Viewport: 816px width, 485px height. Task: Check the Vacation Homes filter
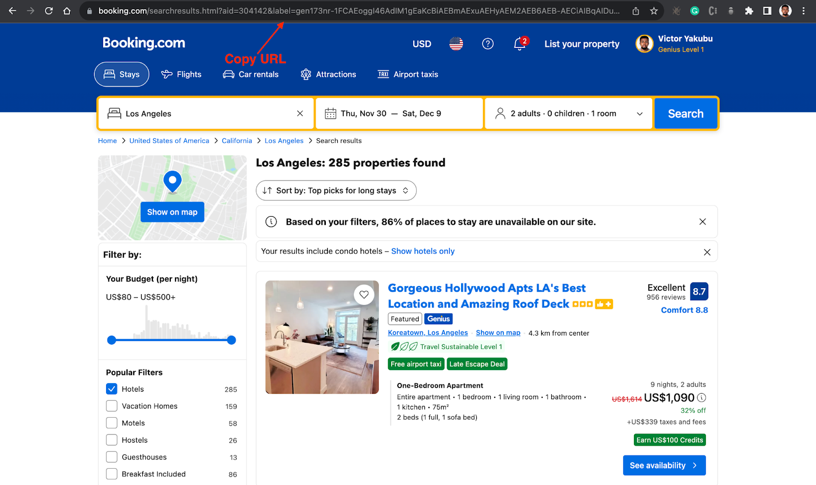pos(112,406)
